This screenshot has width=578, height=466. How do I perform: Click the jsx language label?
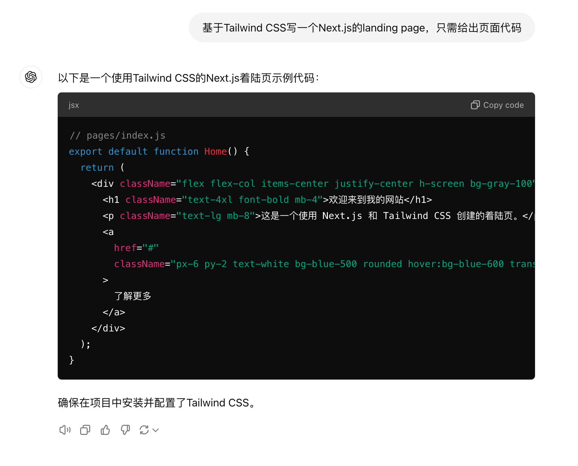click(x=74, y=105)
